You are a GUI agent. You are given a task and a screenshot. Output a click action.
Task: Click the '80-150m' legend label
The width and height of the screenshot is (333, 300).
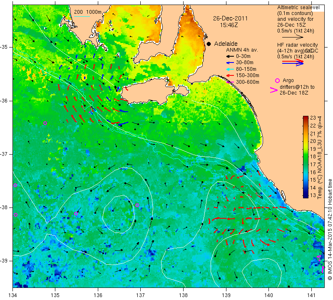(x=246, y=69)
